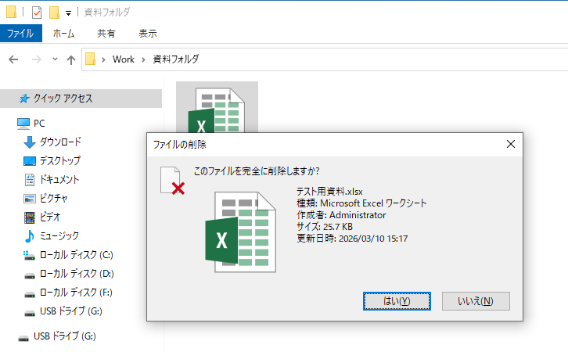Click the PC monitor icon

[23, 124]
